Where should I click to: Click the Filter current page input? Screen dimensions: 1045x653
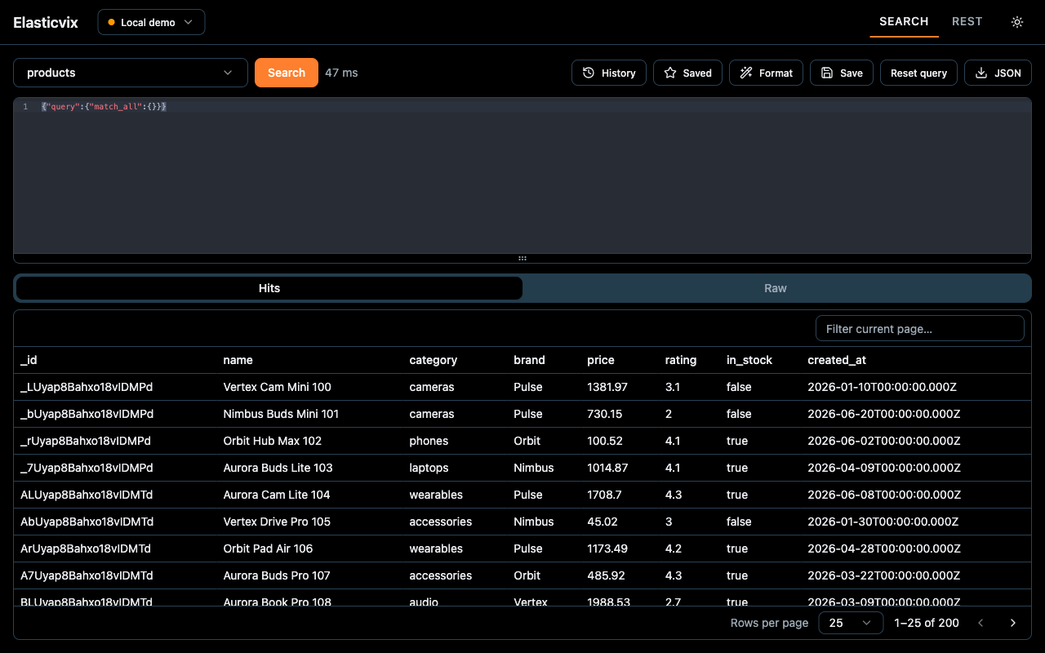(x=920, y=328)
